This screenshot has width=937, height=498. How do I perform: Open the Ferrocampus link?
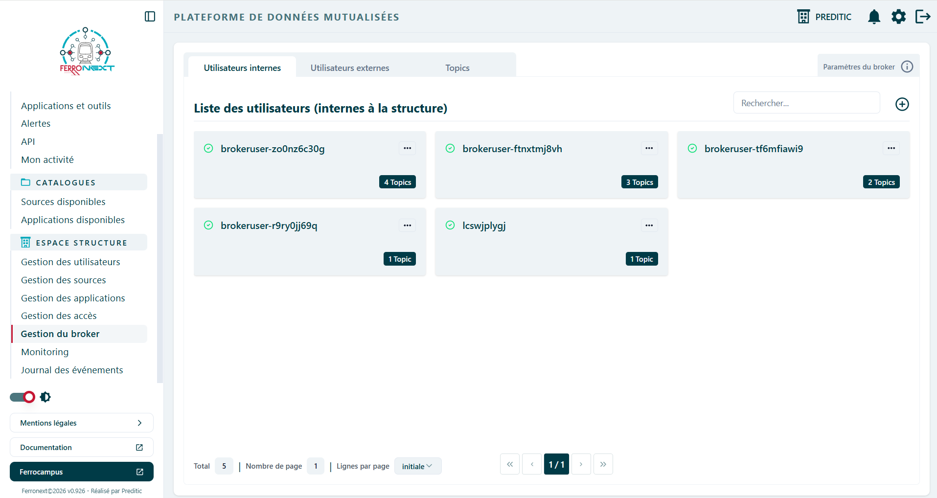pos(82,472)
